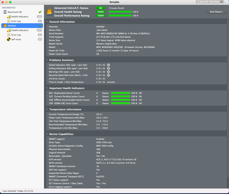Click the model value WDC WD60EZRZ-00GZ5B1
The width and height of the screenshot is (229, 194).
pyautogui.click(x=109, y=47)
